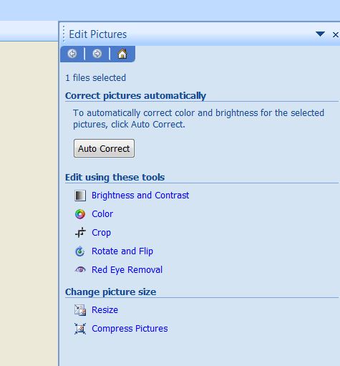Open the Resize link
340x366 pixels.
pos(105,310)
